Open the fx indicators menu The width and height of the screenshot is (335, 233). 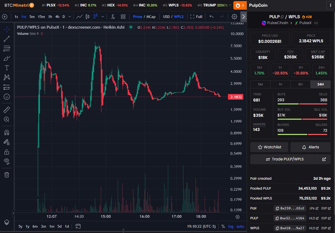point(113,17)
